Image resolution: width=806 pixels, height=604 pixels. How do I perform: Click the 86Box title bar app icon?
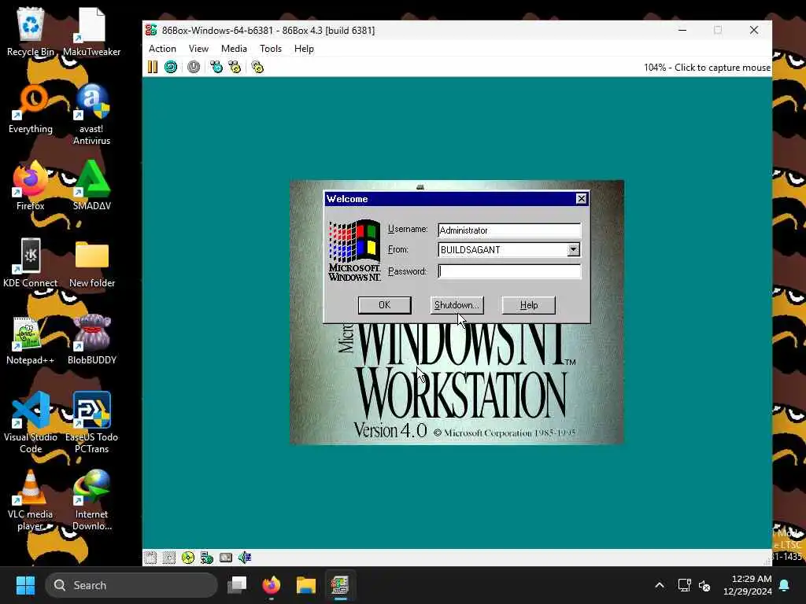tap(151, 31)
